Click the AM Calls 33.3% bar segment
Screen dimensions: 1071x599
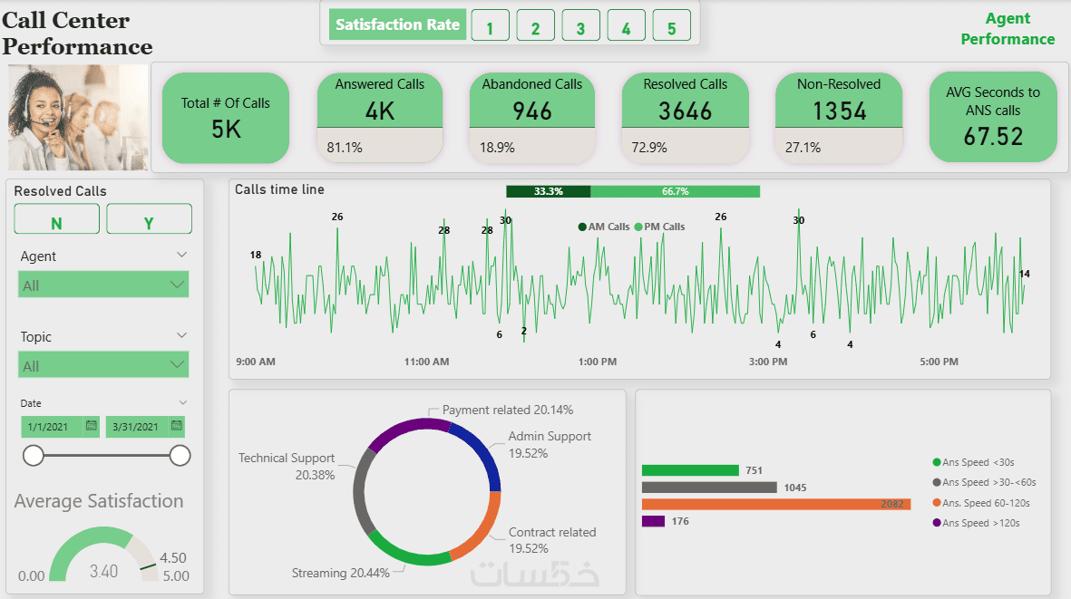click(549, 192)
